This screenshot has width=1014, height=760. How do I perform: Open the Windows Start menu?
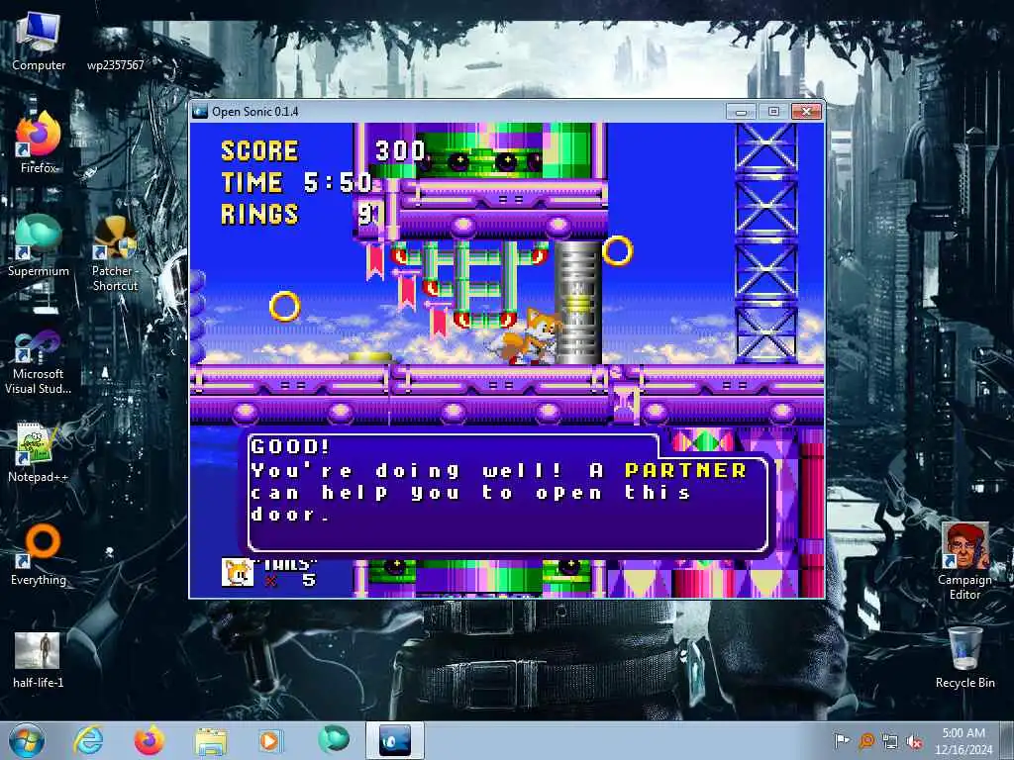pos(27,740)
